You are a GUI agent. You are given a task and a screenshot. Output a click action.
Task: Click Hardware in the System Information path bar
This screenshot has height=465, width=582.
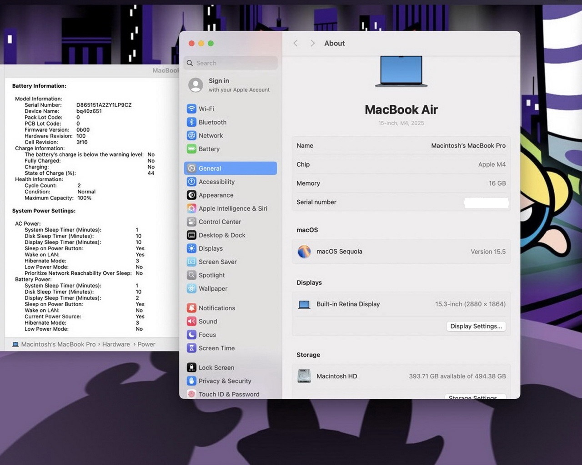pos(116,344)
